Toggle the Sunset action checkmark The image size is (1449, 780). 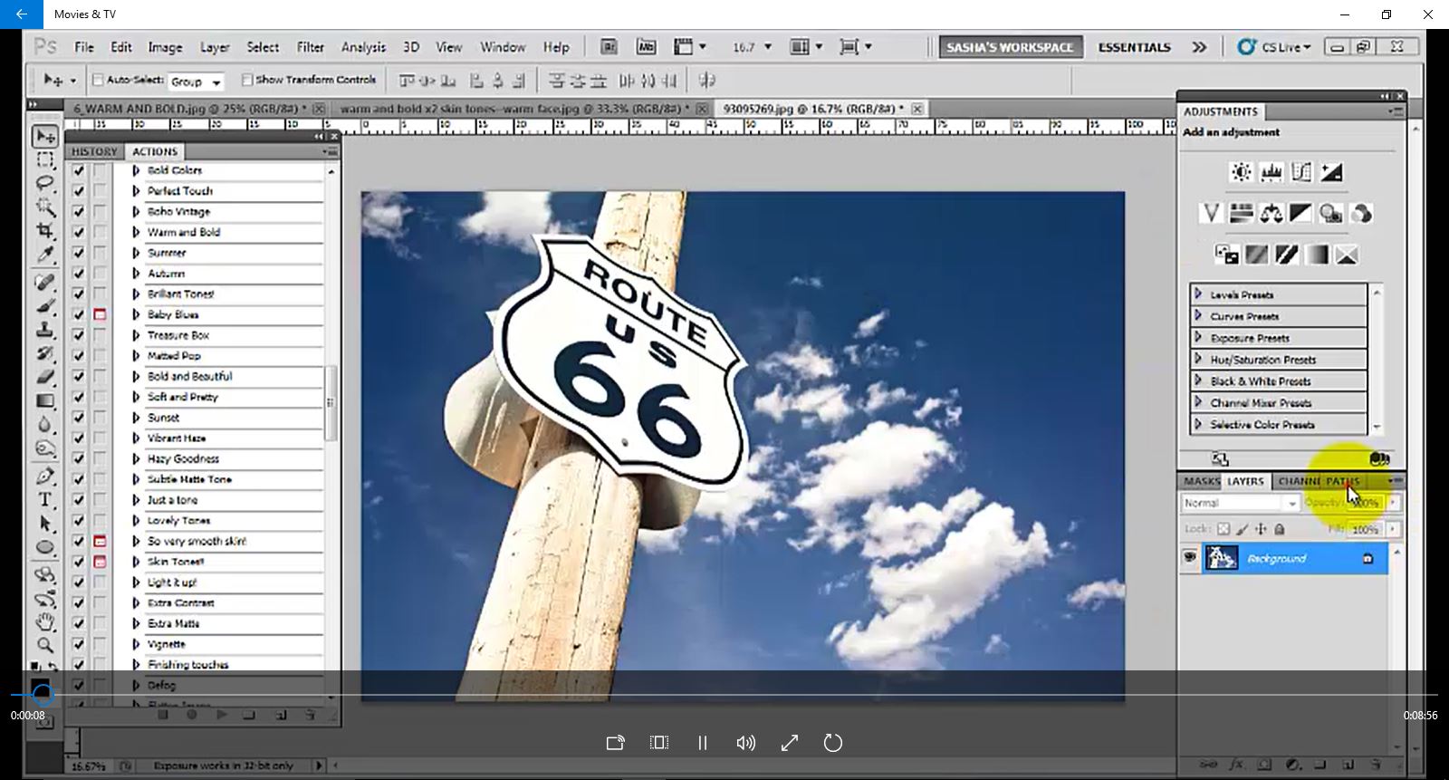(79, 418)
